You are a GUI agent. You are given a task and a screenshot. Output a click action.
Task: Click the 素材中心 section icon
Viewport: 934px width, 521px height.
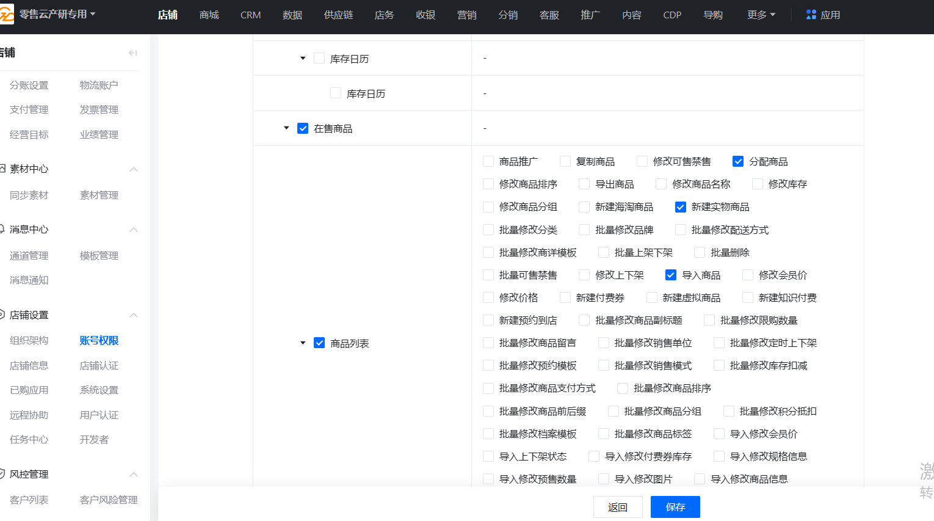coord(2,169)
